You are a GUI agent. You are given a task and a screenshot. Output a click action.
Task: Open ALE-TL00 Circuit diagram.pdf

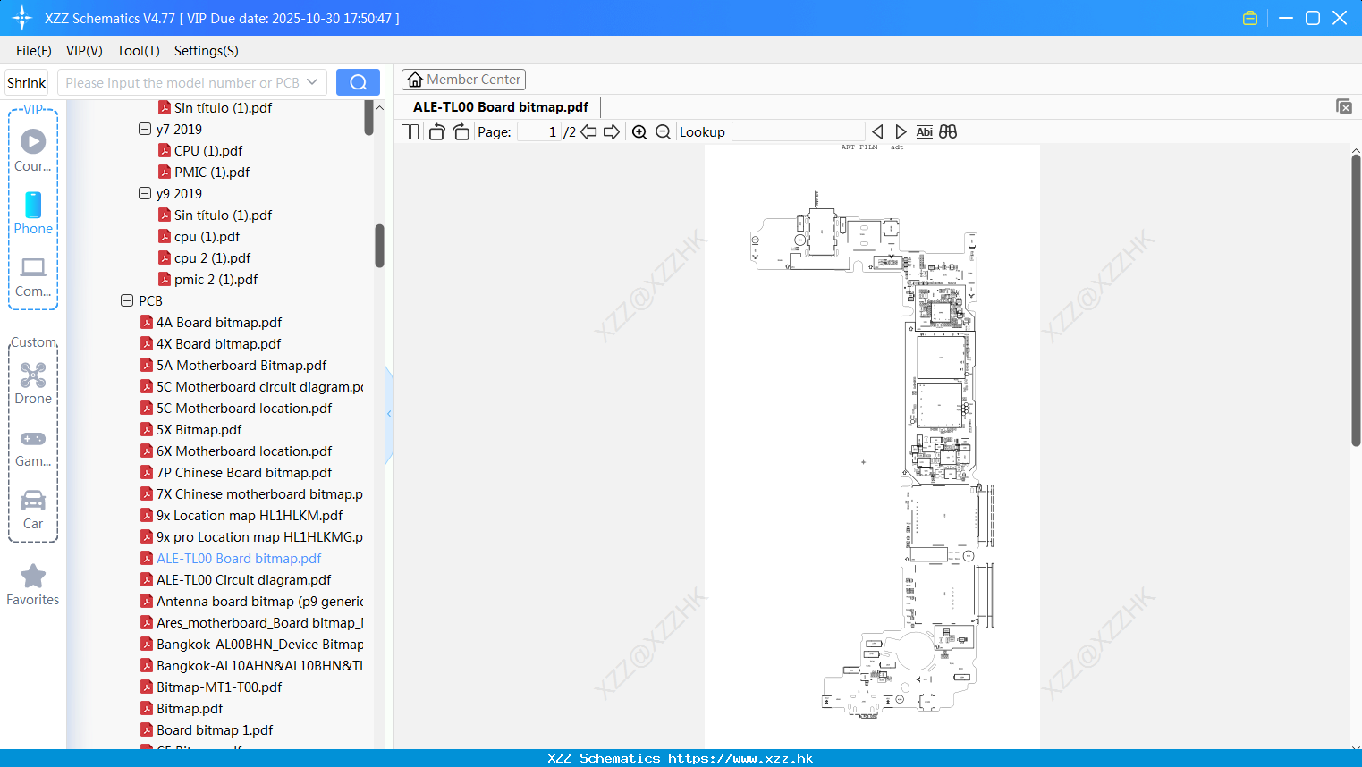pos(243,579)
